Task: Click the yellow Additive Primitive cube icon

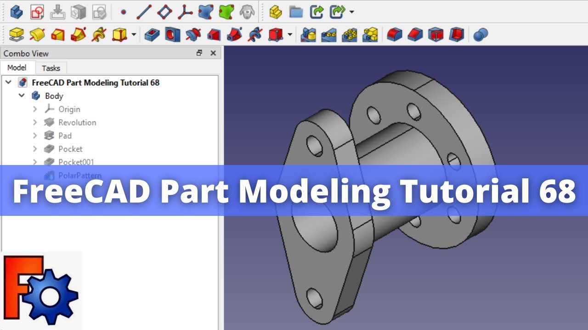Action: [119, 34]
